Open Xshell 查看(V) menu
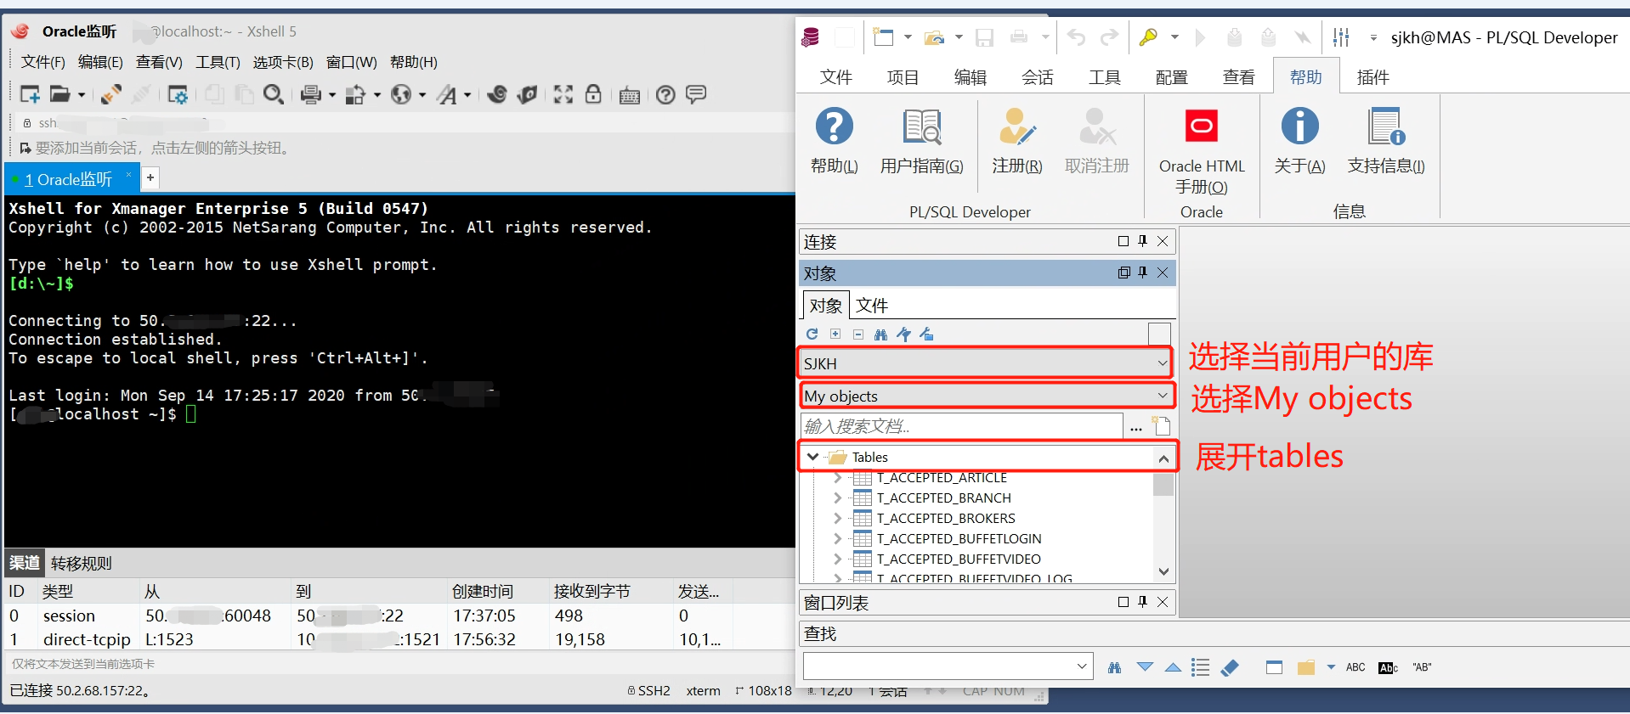The width and height of the screenshot is (1630, 714). [x=159, y=62]
